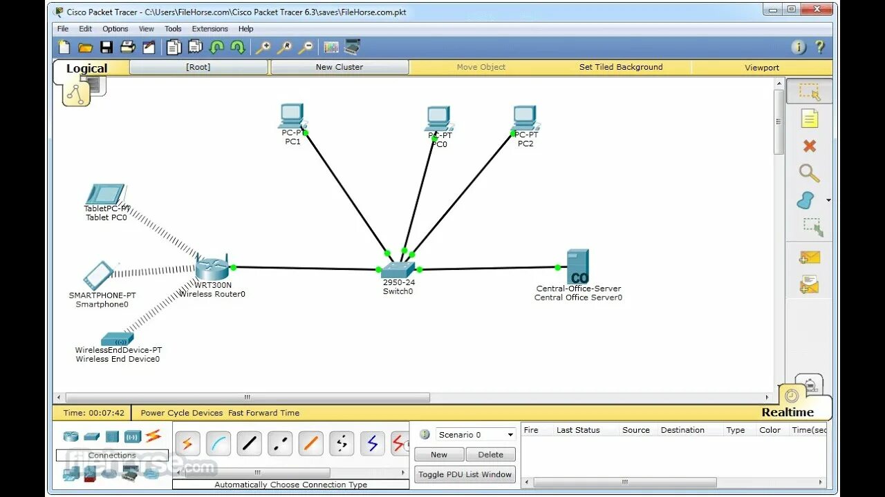Screen dimensions: 885x497
Task: Choose the Resize Shape tool
Action: (812, 227)
